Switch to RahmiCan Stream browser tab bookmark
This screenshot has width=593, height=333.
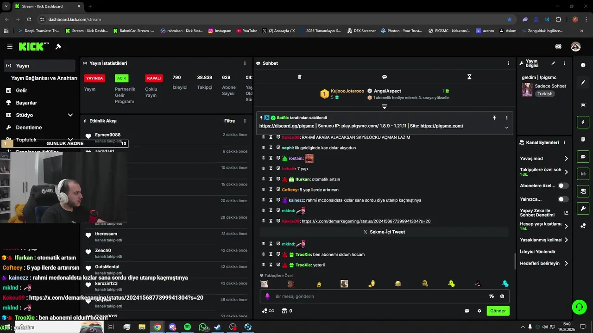coord(133,31)
